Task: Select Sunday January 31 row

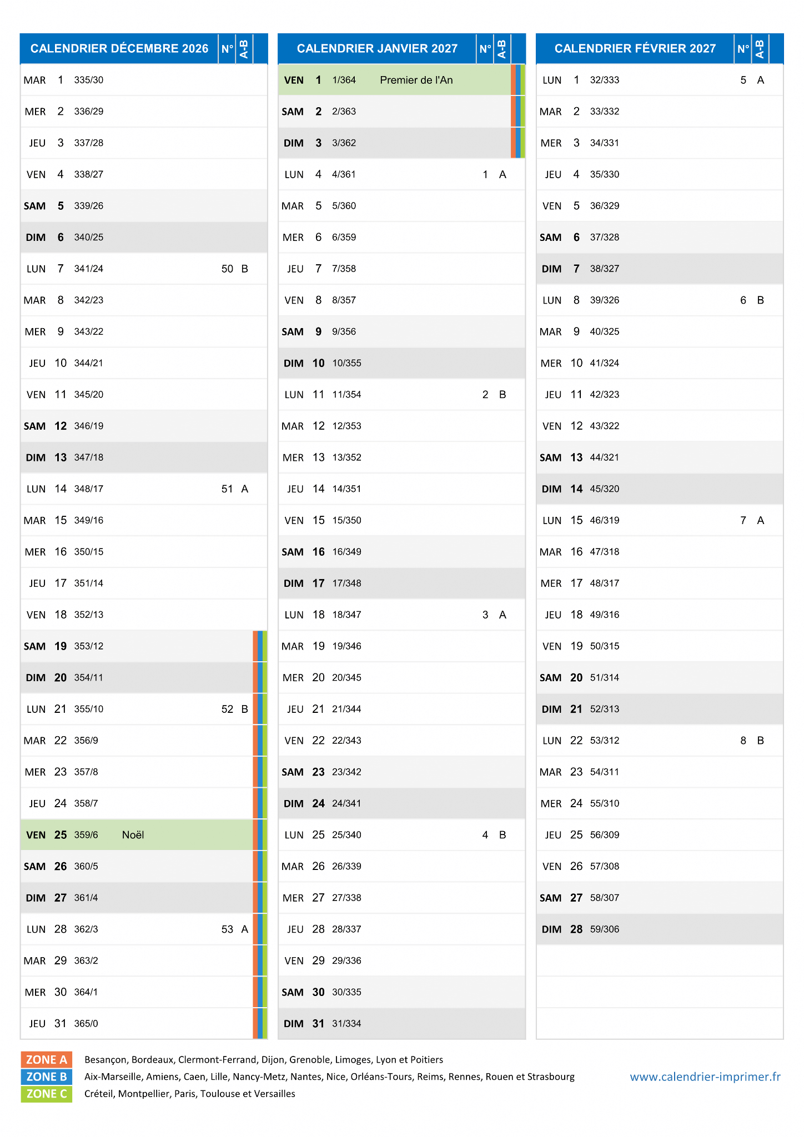Action: [x=401, y=1023]
